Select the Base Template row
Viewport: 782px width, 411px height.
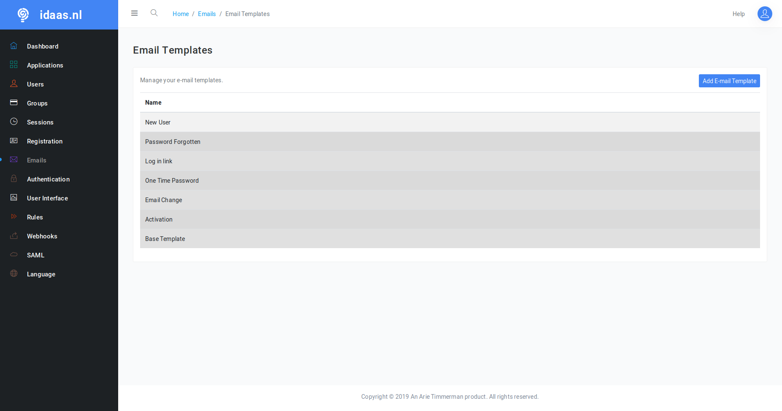click(x=165, y=239)
